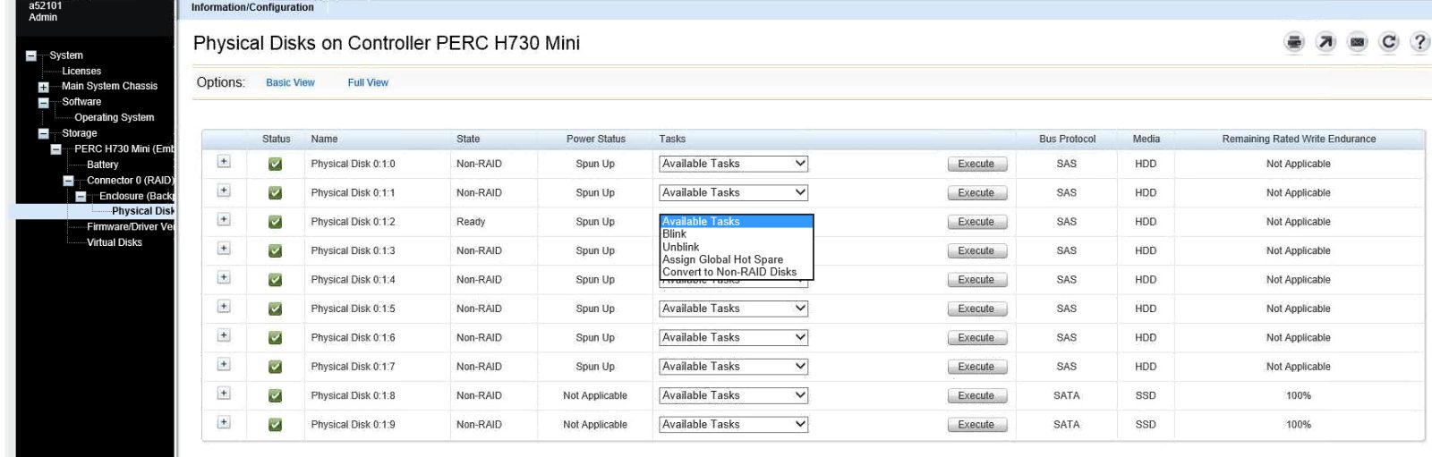Expand the Main System Chassis node
Viewport: 1432px width, 457px height.
[43, 87]
